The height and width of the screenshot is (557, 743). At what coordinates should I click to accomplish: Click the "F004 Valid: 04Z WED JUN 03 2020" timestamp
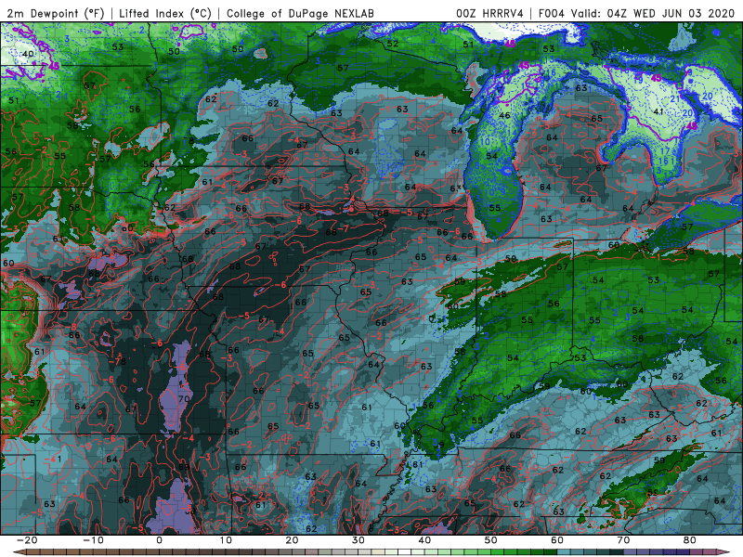click(x=636, y=13)
